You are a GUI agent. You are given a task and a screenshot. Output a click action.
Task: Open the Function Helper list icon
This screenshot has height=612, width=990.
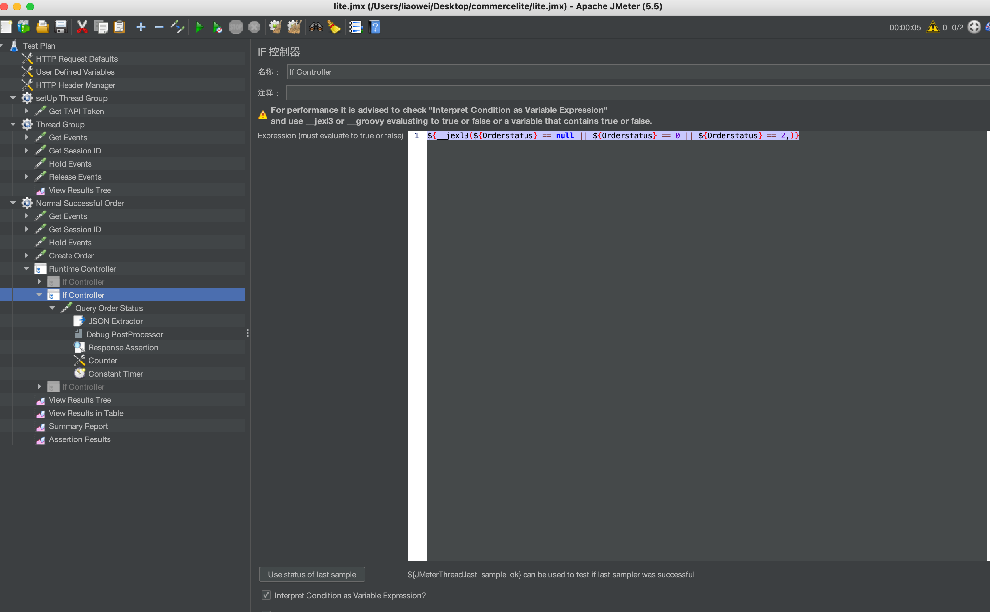pos(355,27)
